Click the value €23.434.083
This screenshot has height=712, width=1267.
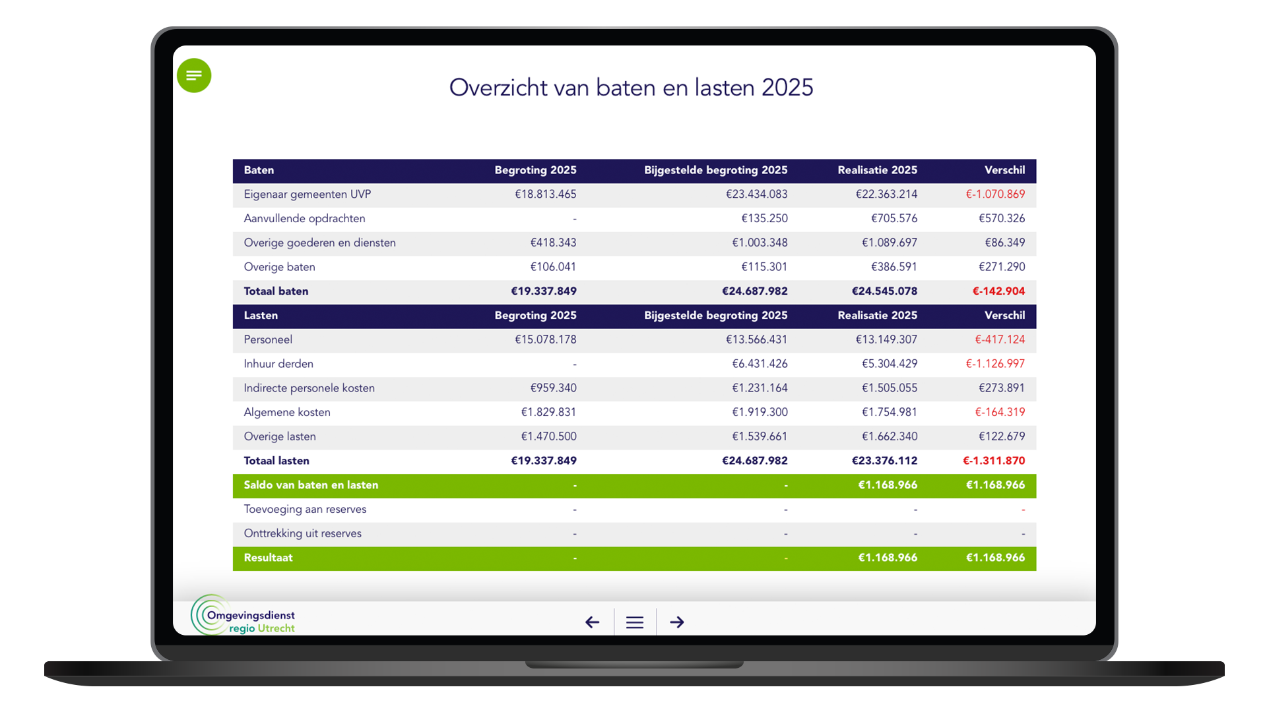[x=757, y=194]
